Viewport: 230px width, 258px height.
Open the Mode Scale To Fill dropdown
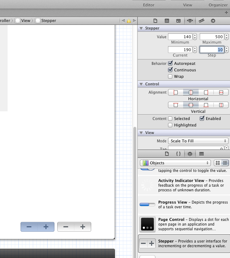click(x=198, y=141)
